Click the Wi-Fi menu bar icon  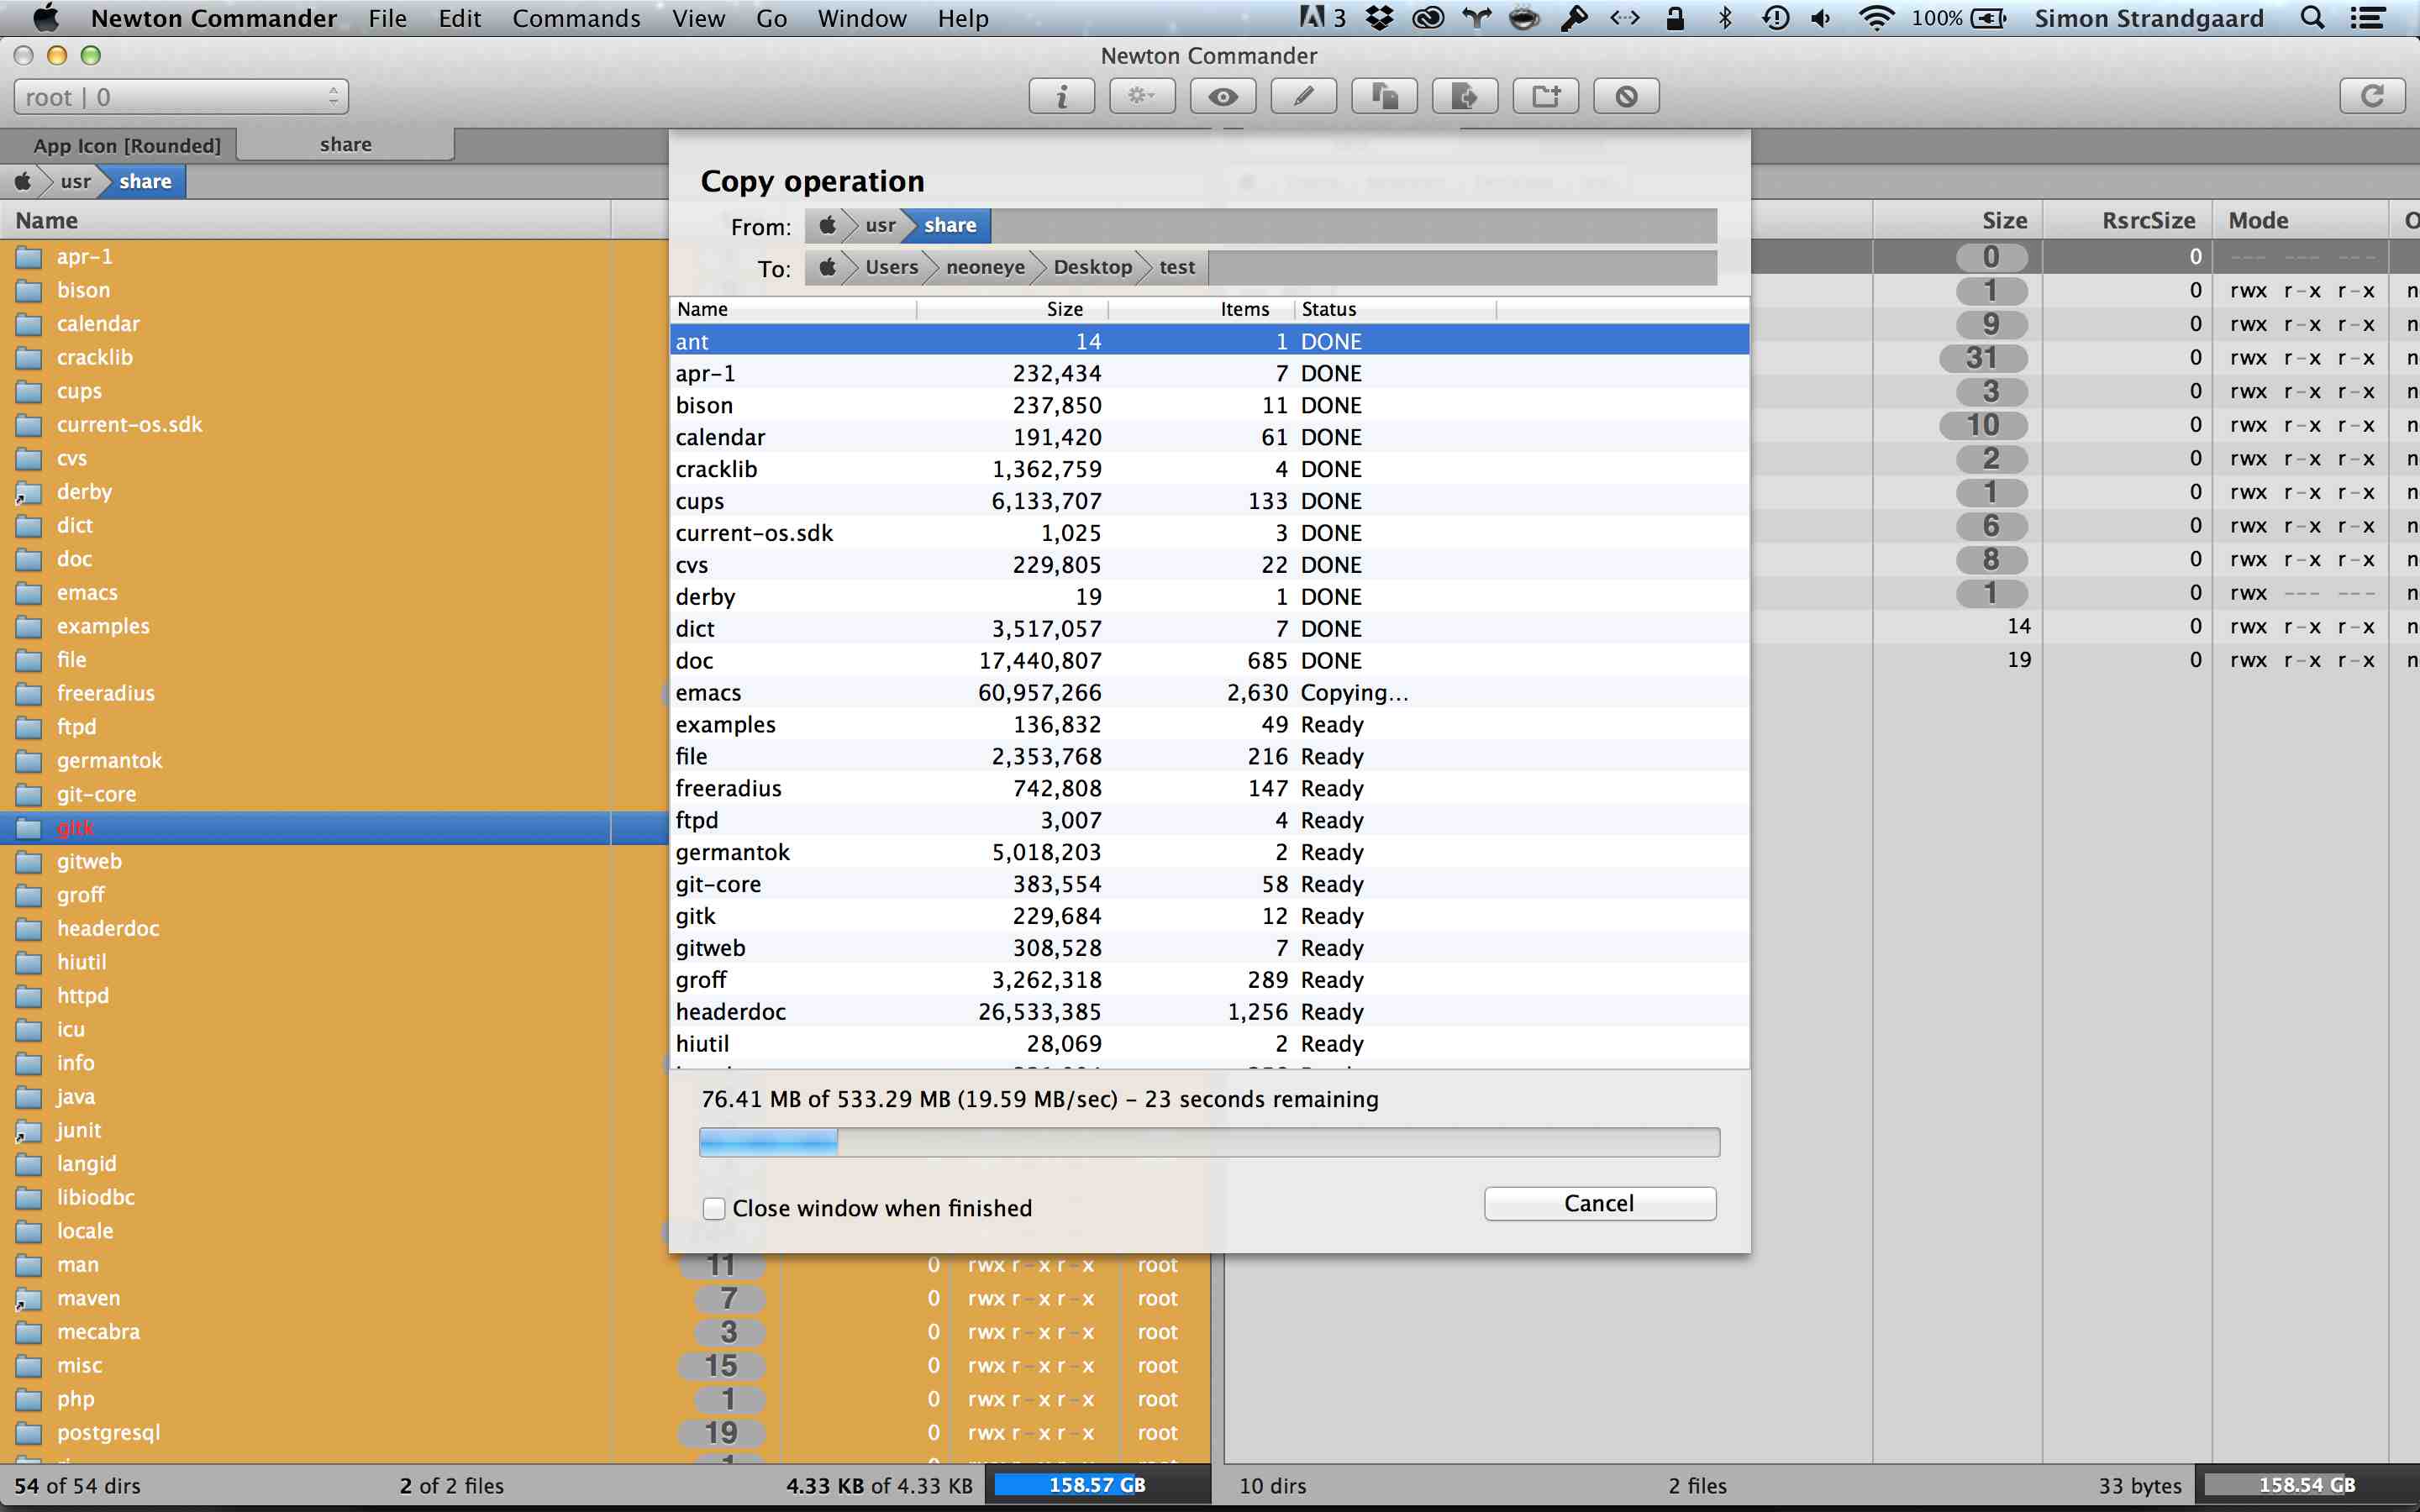[1876, 18]
